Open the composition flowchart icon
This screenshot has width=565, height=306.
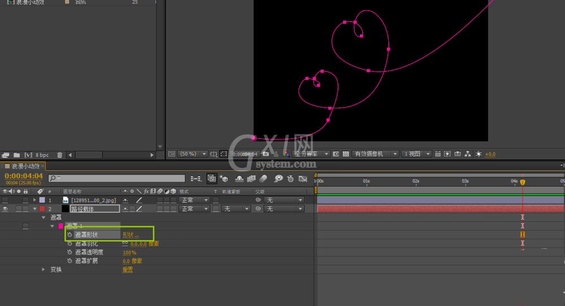[x=468, y=154]
